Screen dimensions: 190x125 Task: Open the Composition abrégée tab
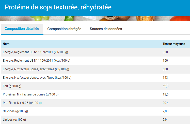[64, 29]
